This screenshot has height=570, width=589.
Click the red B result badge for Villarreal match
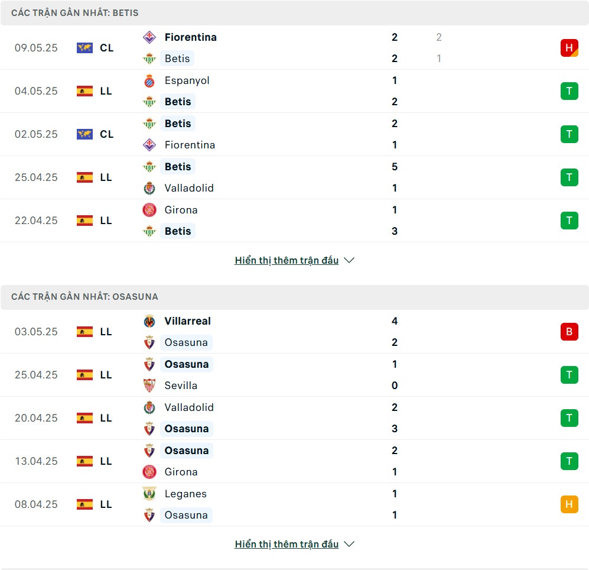pos(569,332)
